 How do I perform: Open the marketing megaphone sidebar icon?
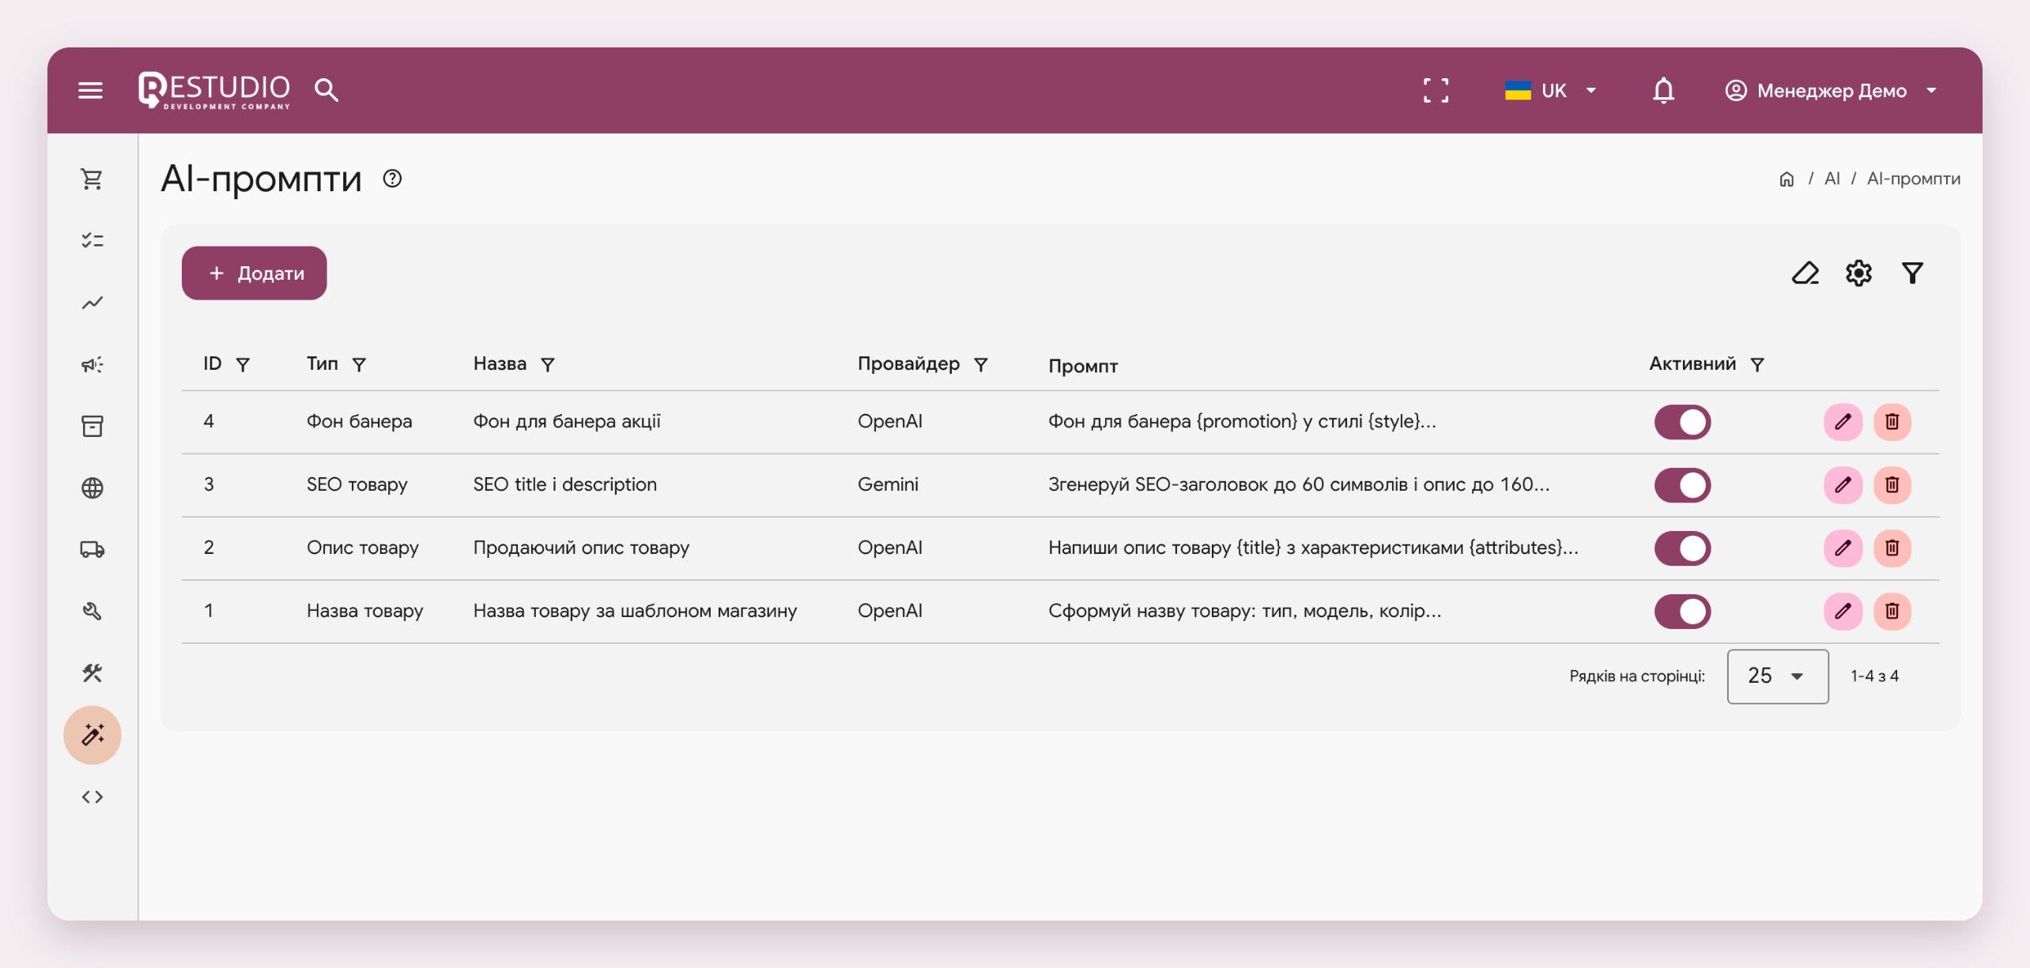tap(92, 364)
